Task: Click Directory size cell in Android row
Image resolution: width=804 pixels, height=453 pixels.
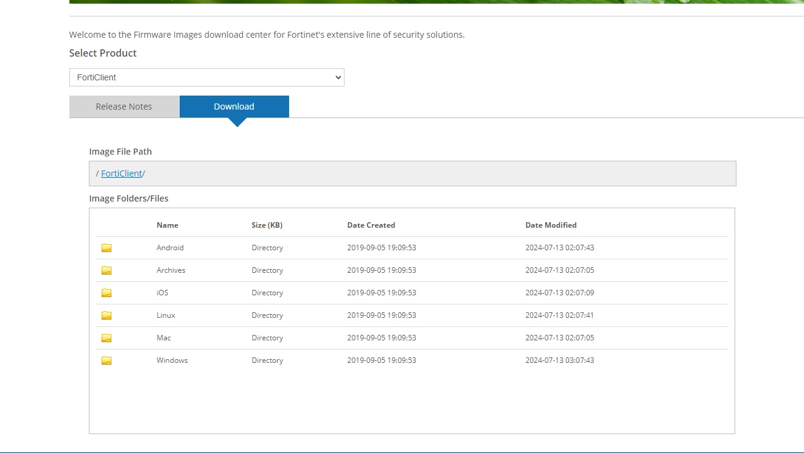Action: pyautogui.click(x=268, y=248)
